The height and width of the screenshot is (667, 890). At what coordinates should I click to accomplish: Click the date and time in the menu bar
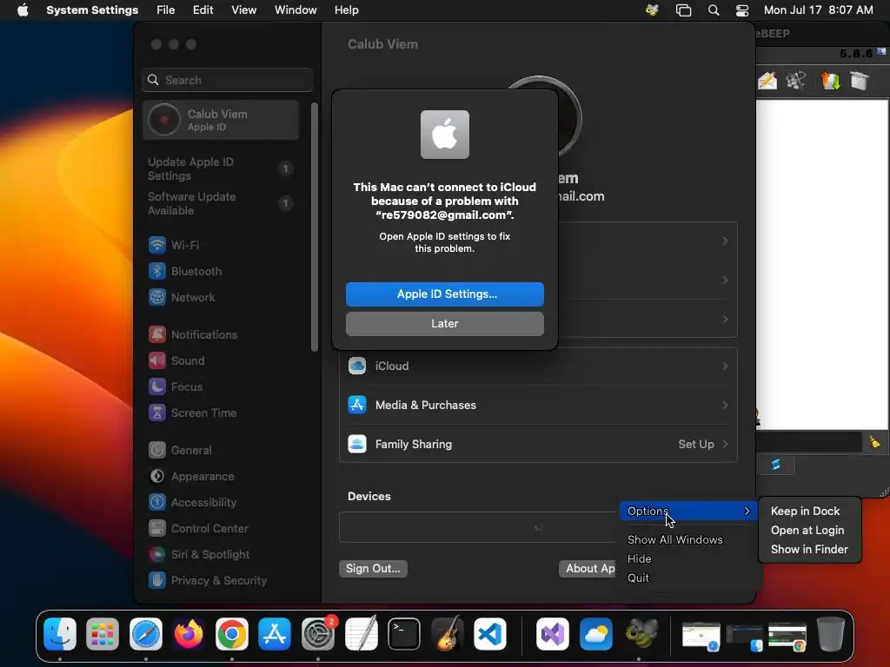click(818, 10)
